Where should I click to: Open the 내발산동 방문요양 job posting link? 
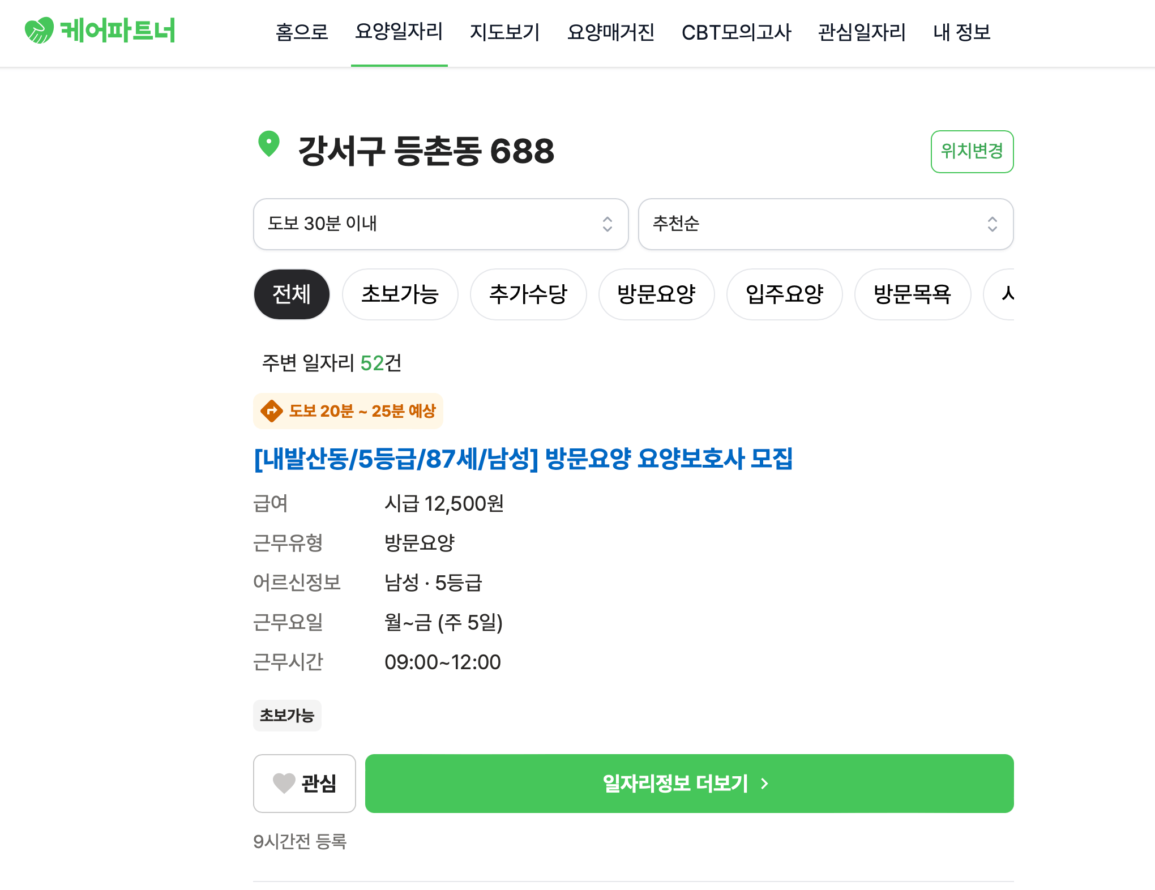click(x=524, y=461)
